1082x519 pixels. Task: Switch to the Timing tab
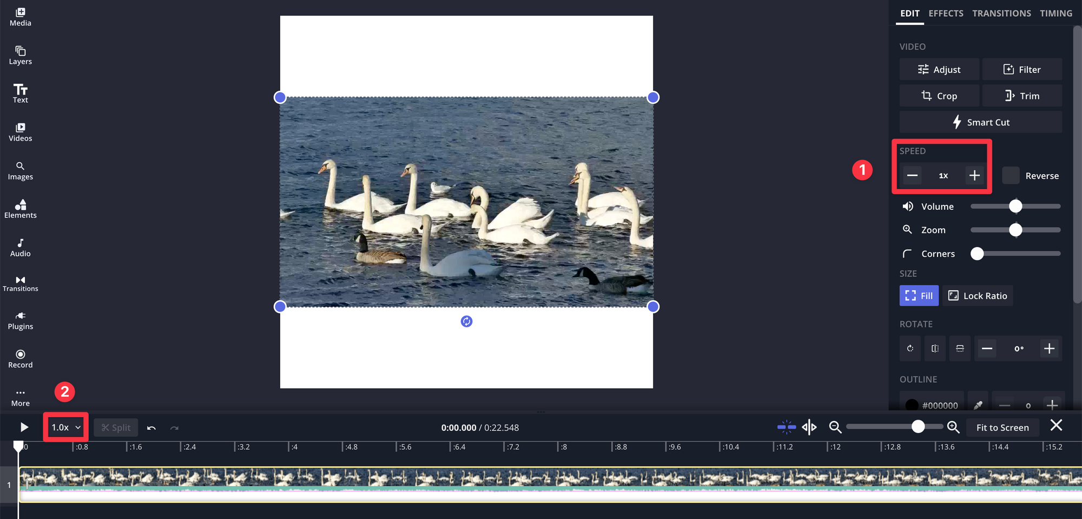(x=1055, y=14)
